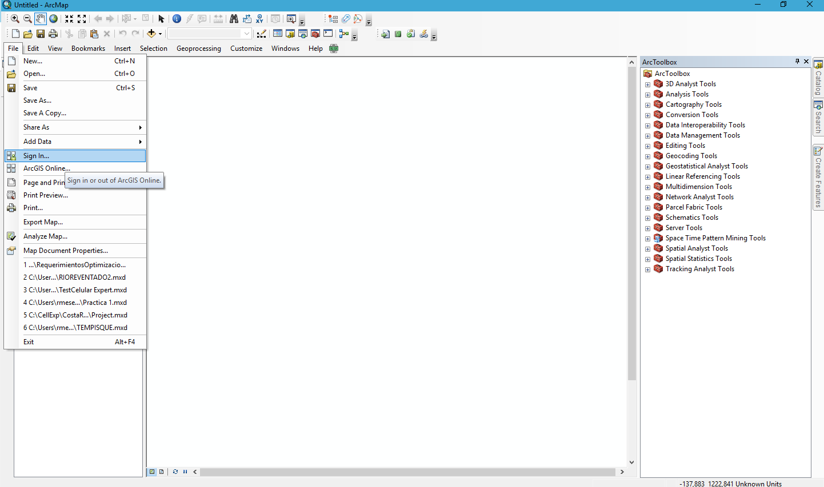Click the red ArcToolbox toolbar icon
The image size is (824, 487).
coord(315,34)
